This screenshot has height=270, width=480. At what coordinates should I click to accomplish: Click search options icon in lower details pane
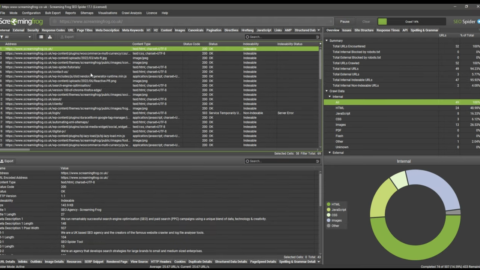(317, 161)
